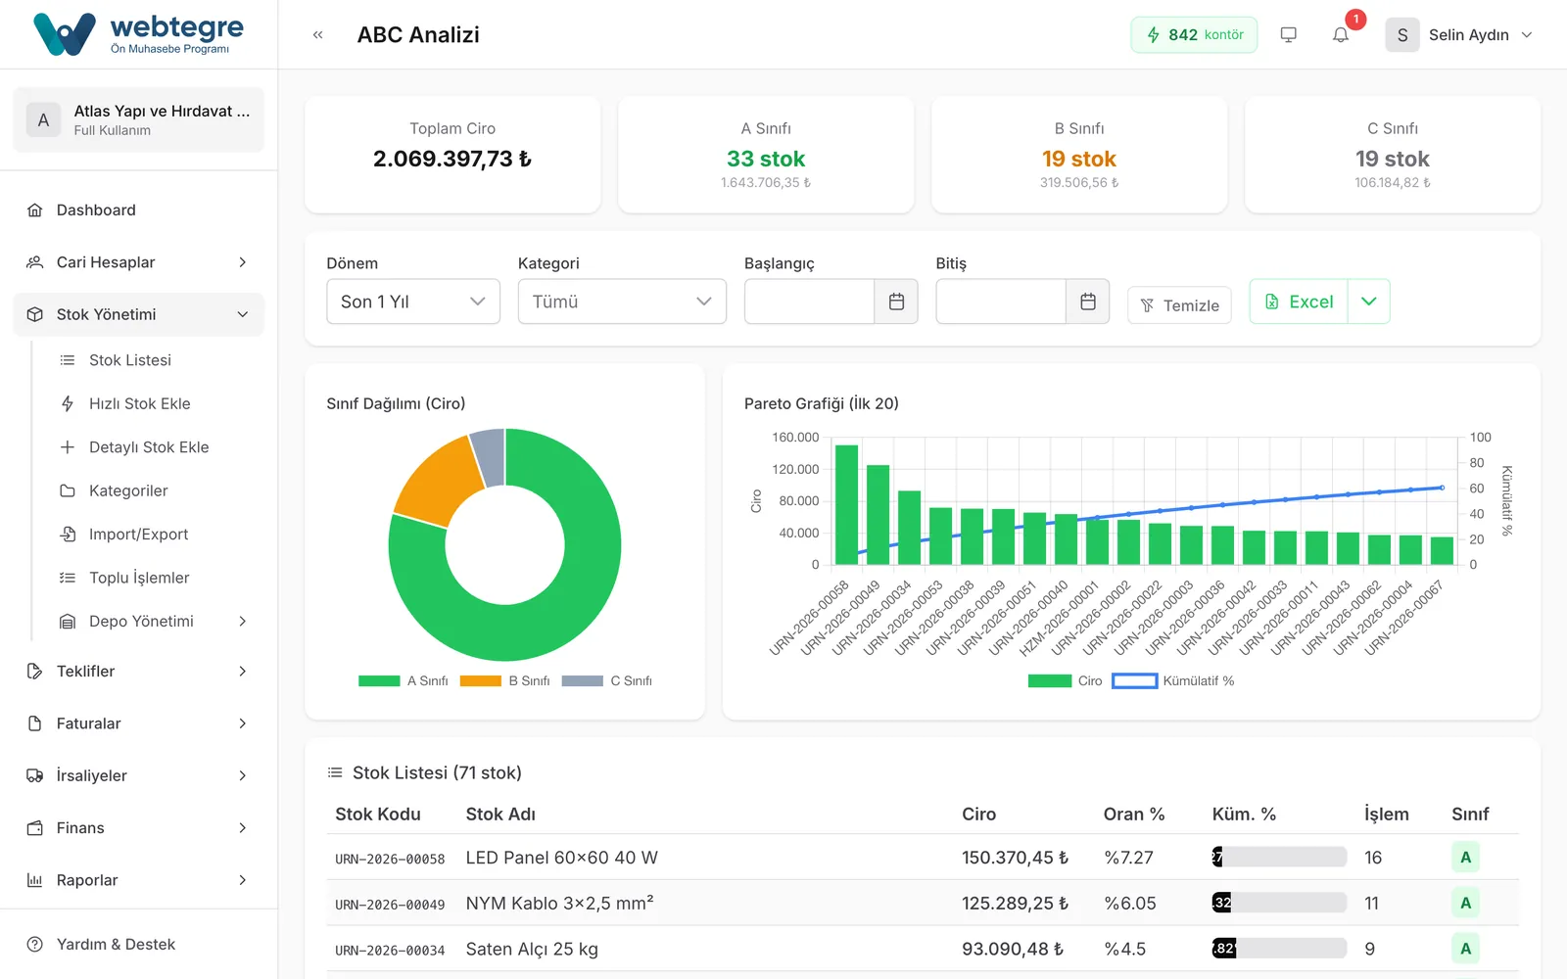Image resolution: width=1567 pixels, height=979 pixels.
Task: Expand Cari Hesaplar menu chevron
Action: pyautogui.click(x=242, y=262)
